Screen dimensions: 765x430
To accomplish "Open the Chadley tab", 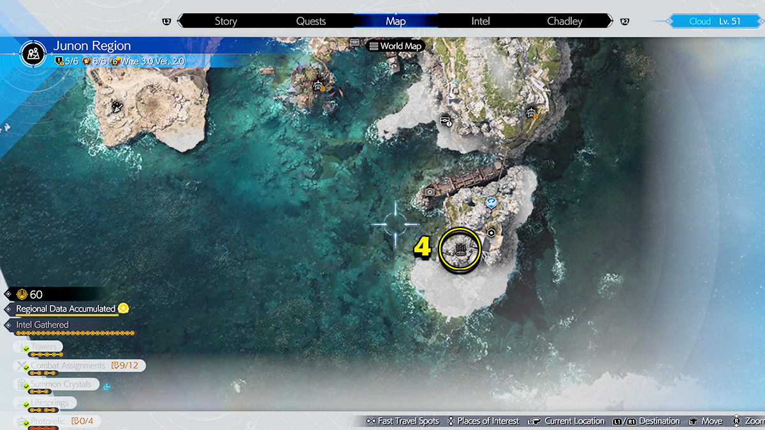I will point(564,21).
